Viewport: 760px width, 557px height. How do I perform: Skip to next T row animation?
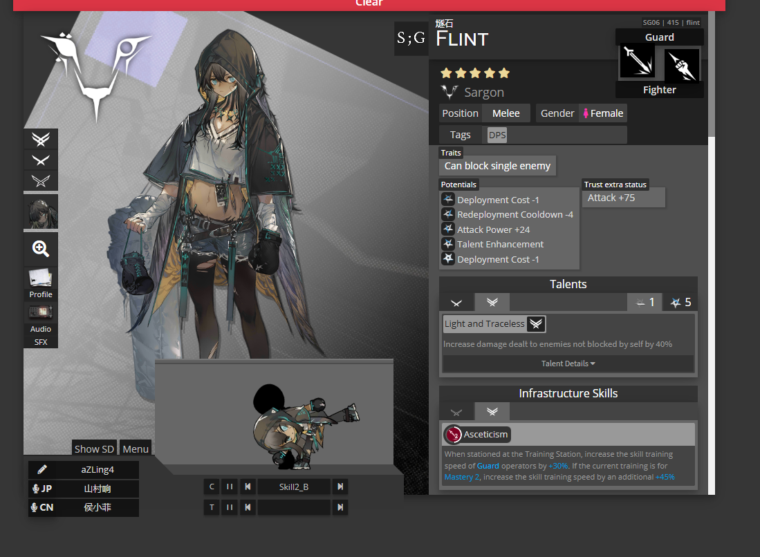(x=340, y=507)
